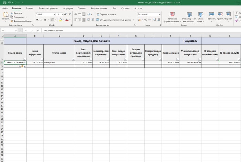
Task: Click the font color red A swatch
Action: (67, 20)
